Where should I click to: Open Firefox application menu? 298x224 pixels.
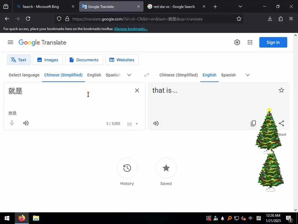(291, 19)
